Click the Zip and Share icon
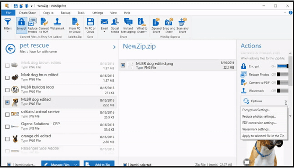Screen dimensions: 295x168 point(156,23)
